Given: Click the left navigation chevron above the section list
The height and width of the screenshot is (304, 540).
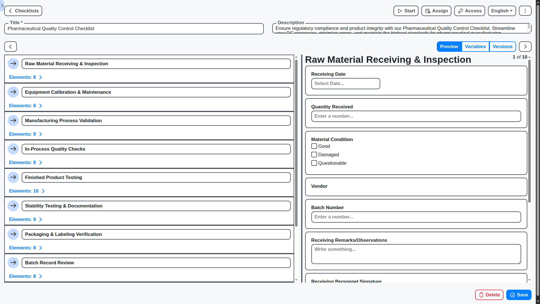Looking at the screenshot, I should coord(10,46).
